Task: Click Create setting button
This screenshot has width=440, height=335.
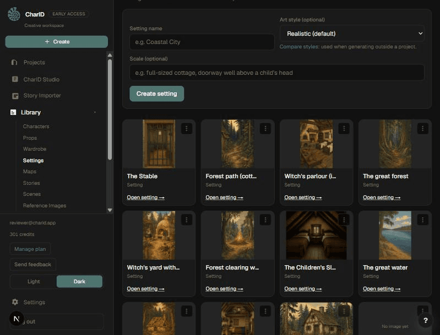Action: click(x=156, y=94)
